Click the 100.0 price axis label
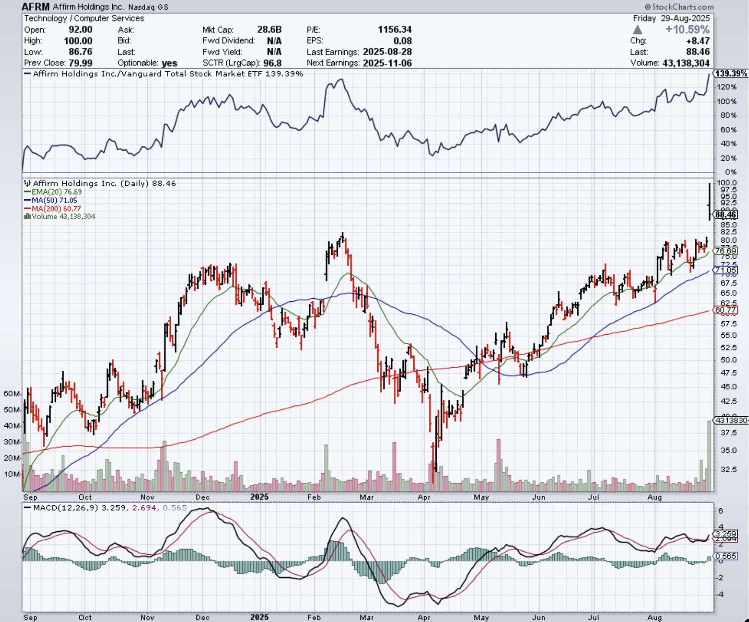Image resolution: width=749 pixels, height=622 pixels. coord(726,183)
